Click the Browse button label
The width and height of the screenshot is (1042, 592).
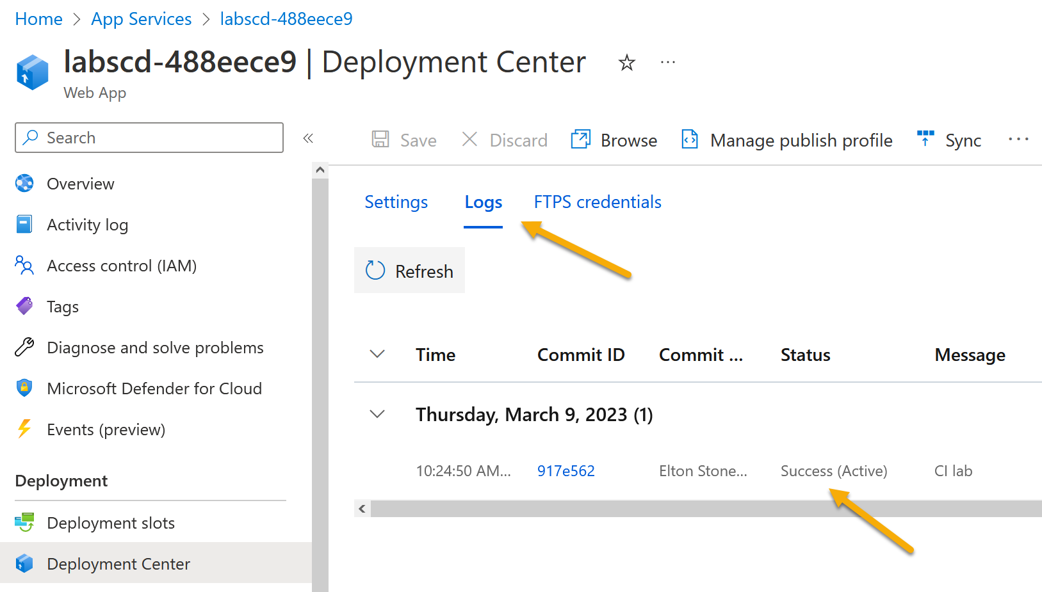629,140
